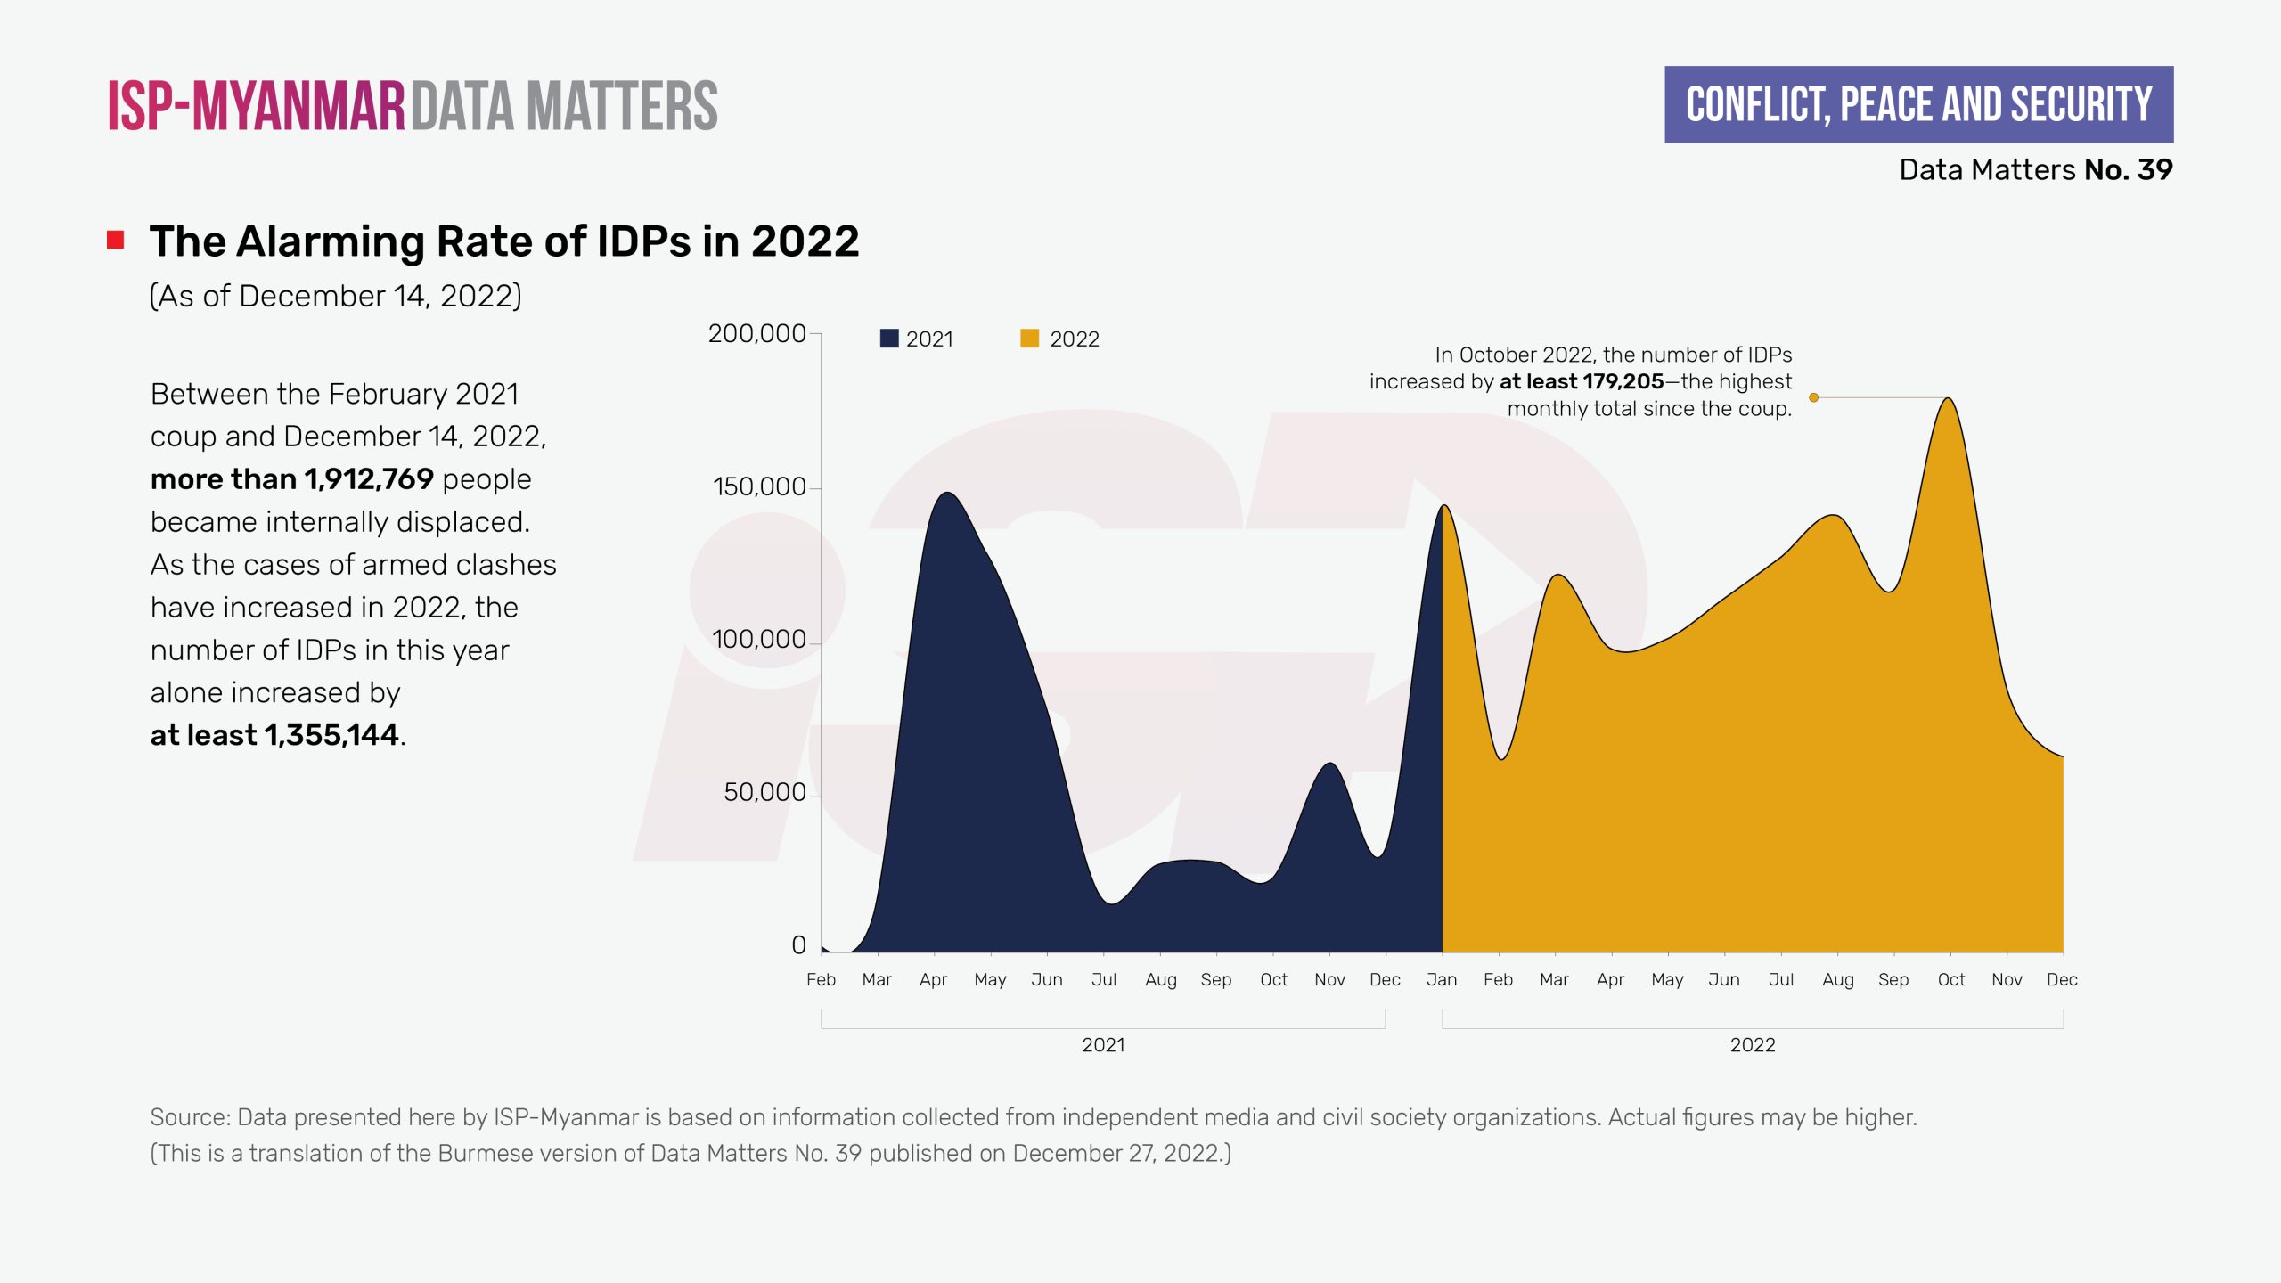Screen dimensions: 2281x1283
Task: Click the 2022 year bracket label
Action: pos(1753,1045)
